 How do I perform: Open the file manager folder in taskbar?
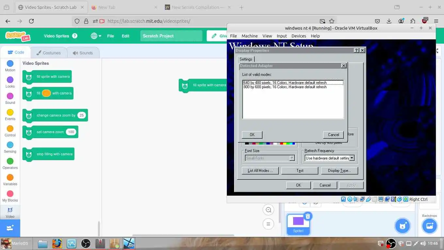tap(43, 243)
